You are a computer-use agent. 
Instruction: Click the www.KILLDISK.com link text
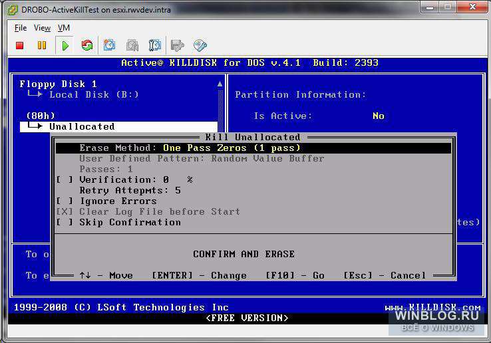432,307
